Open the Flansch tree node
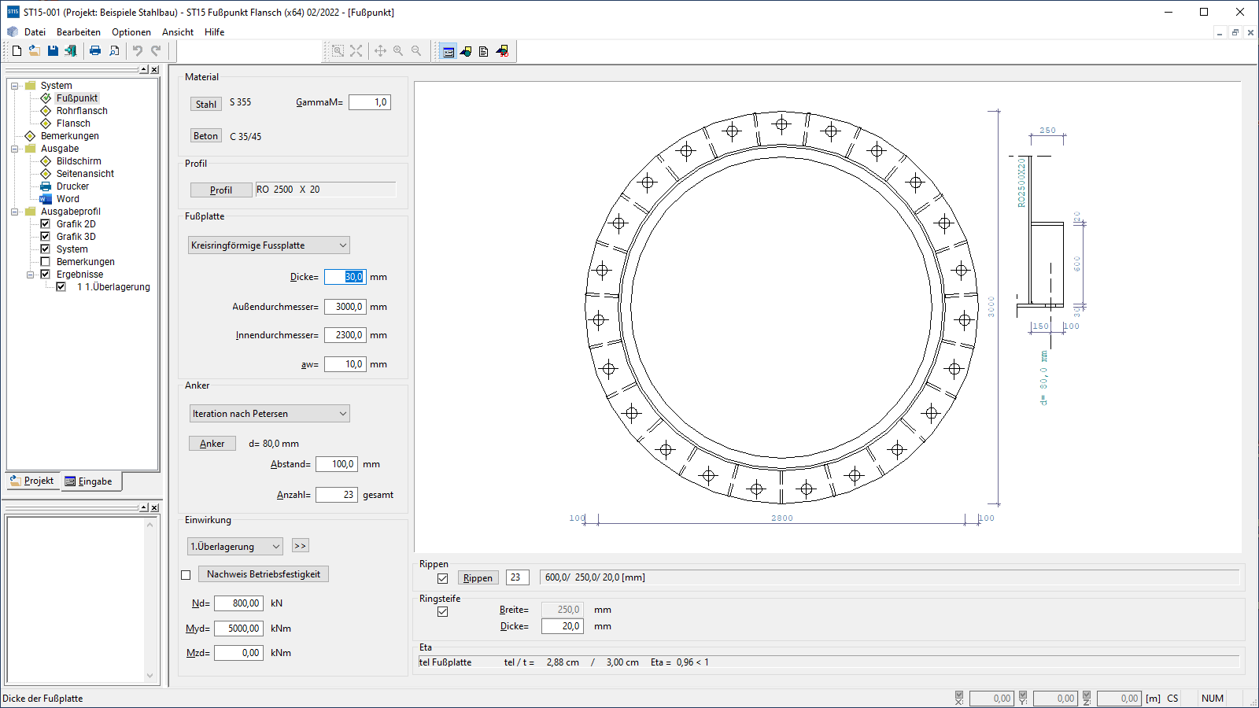Image resolution: width=1259 pixels, height=708 pixels. 73,124
